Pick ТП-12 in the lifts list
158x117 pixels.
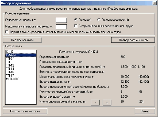(x=21, y=65)
